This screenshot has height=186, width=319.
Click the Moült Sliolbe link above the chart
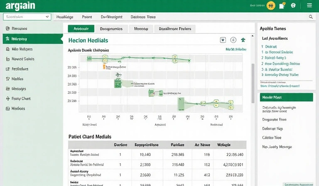click(236, 49)
